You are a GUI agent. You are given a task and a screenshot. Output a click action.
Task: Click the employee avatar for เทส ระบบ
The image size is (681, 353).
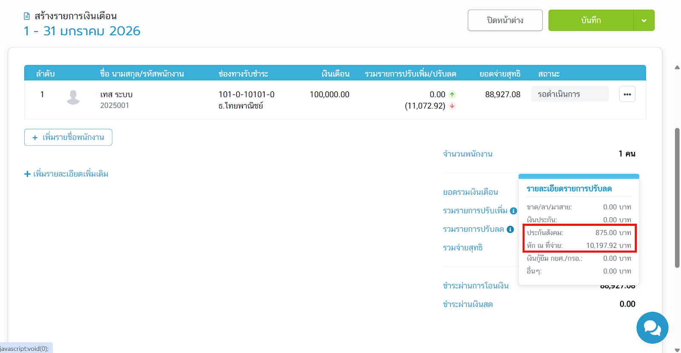pos(73,97)
